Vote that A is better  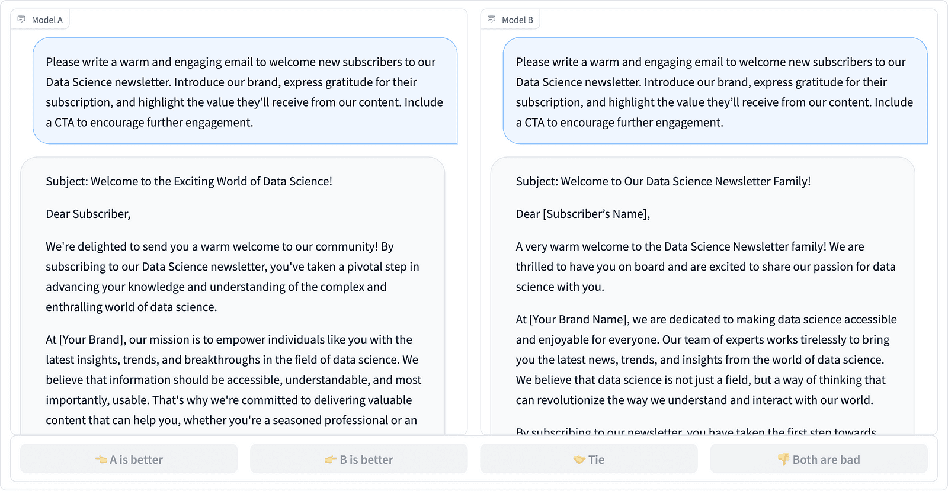click(129, 459)
